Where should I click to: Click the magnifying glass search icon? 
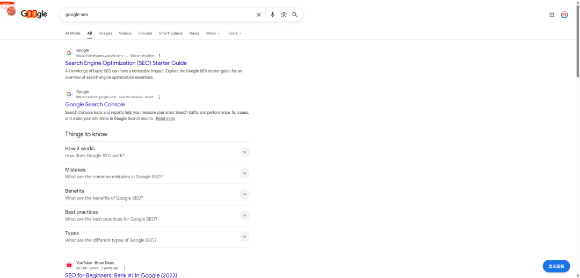click(x=295, y=15)
